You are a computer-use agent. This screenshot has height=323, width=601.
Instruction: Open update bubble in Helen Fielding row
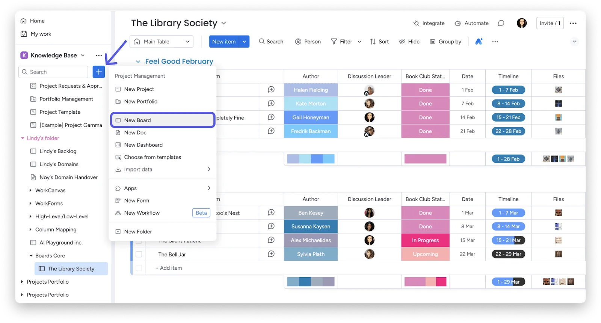point(271,90)
